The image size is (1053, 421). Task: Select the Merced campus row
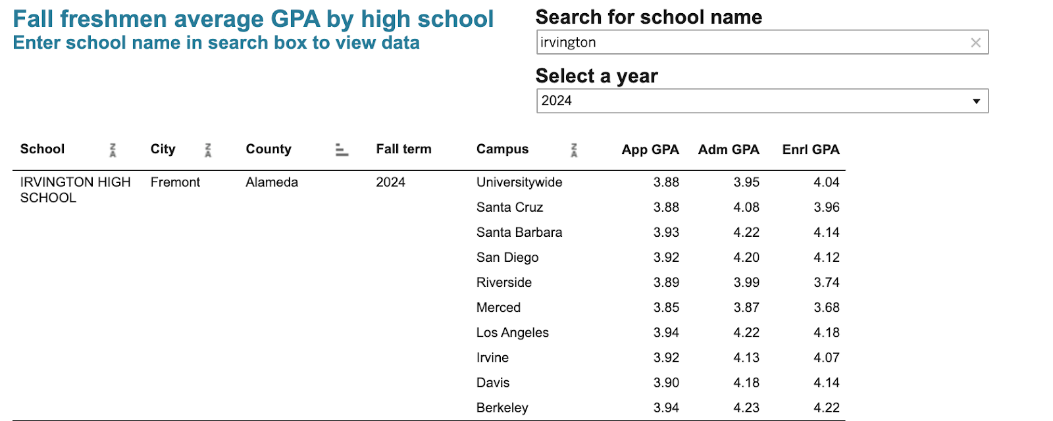pos(498,308)
